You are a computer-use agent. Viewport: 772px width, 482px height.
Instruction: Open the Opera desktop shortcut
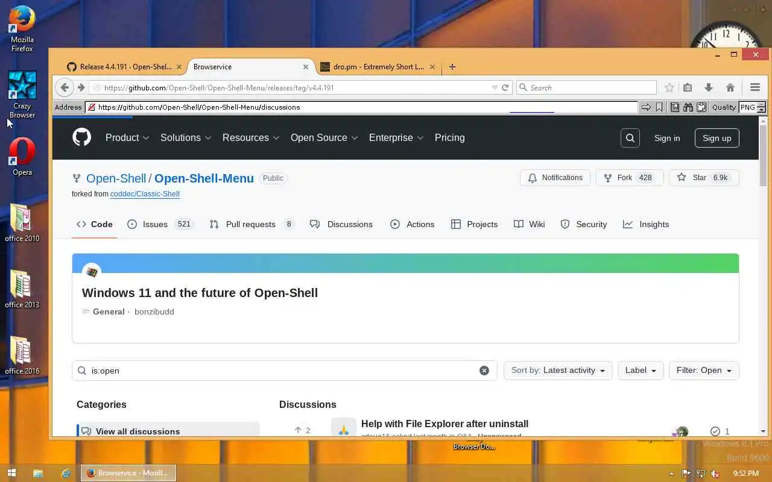tap(22, 157)
